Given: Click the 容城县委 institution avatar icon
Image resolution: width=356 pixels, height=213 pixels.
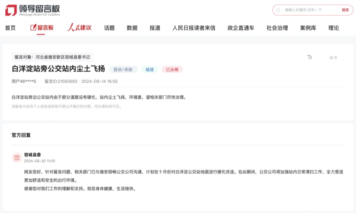Looking at the screenshot, I should point(17,158).
